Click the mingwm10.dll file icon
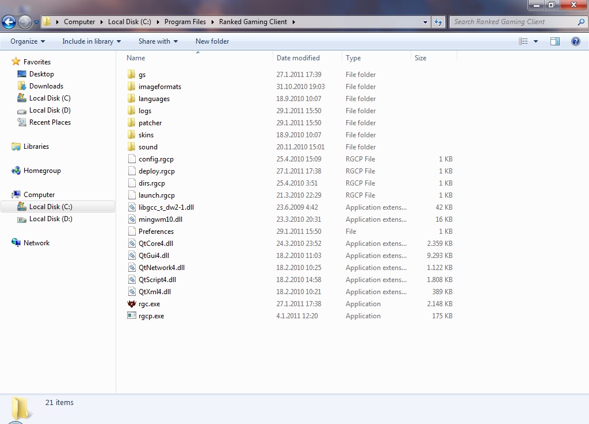The width and height of the screenshot is (589, 424). point(132,219)
